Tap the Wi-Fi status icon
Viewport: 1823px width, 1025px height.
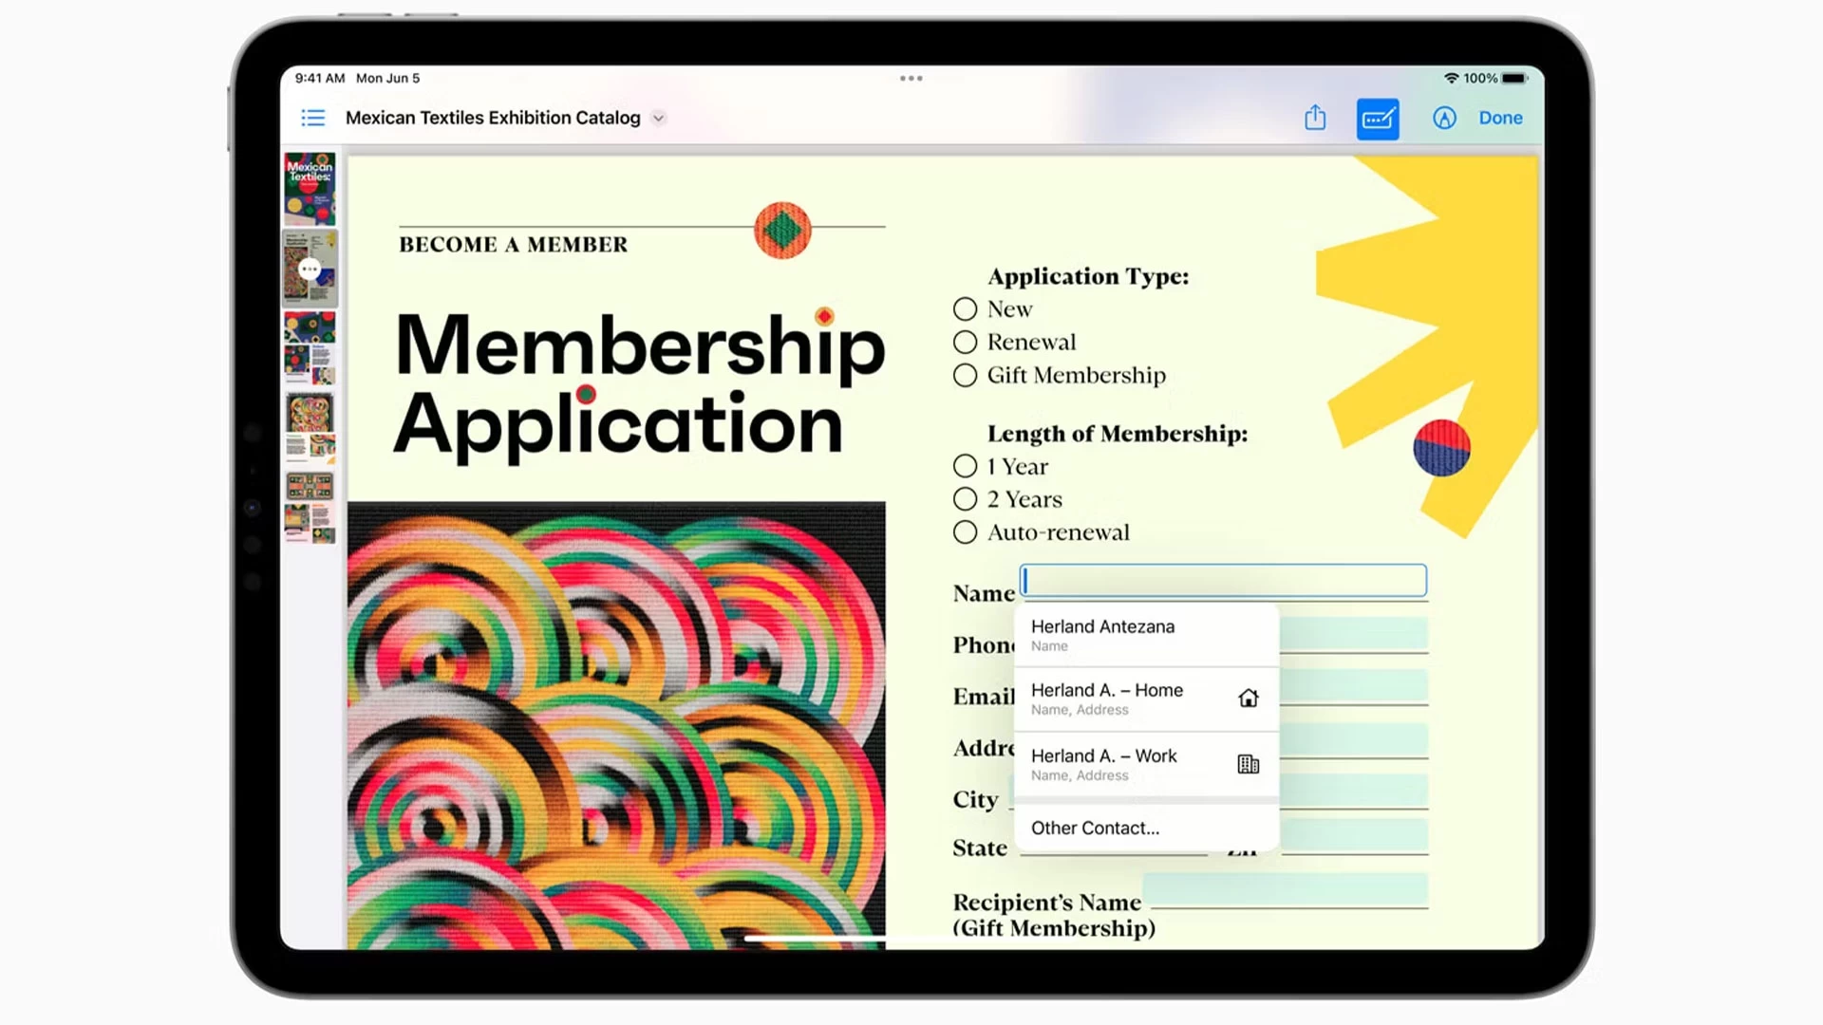pos(1451,78)
